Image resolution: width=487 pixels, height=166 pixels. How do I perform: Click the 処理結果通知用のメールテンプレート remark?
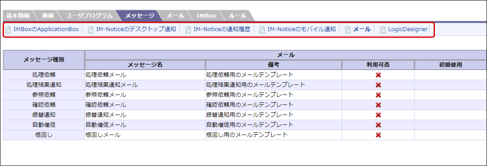pos(256,85)
